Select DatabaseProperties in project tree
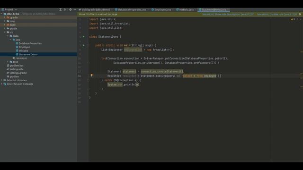Viewport: 303px width, 170px height. 30,43
